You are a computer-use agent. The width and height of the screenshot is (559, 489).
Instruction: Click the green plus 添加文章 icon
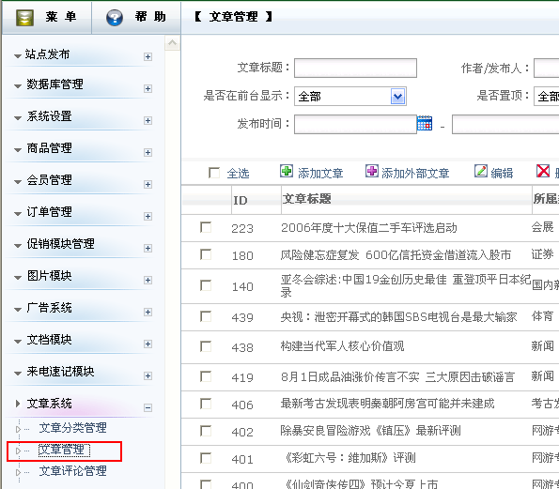click(x=287, y=171)
